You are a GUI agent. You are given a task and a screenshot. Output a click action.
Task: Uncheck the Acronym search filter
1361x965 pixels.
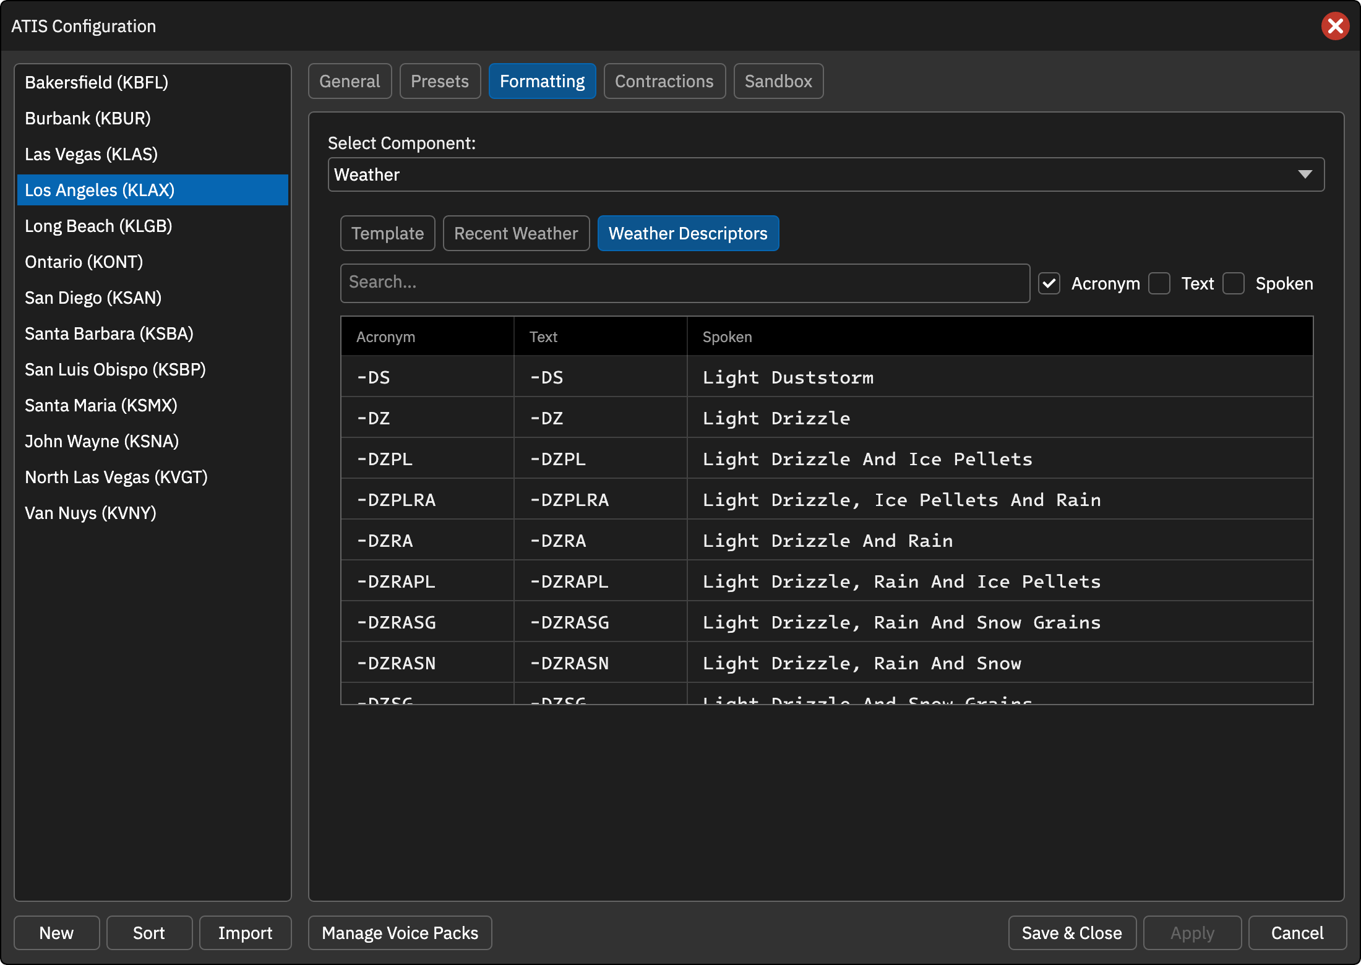[x=1049, y=283]
